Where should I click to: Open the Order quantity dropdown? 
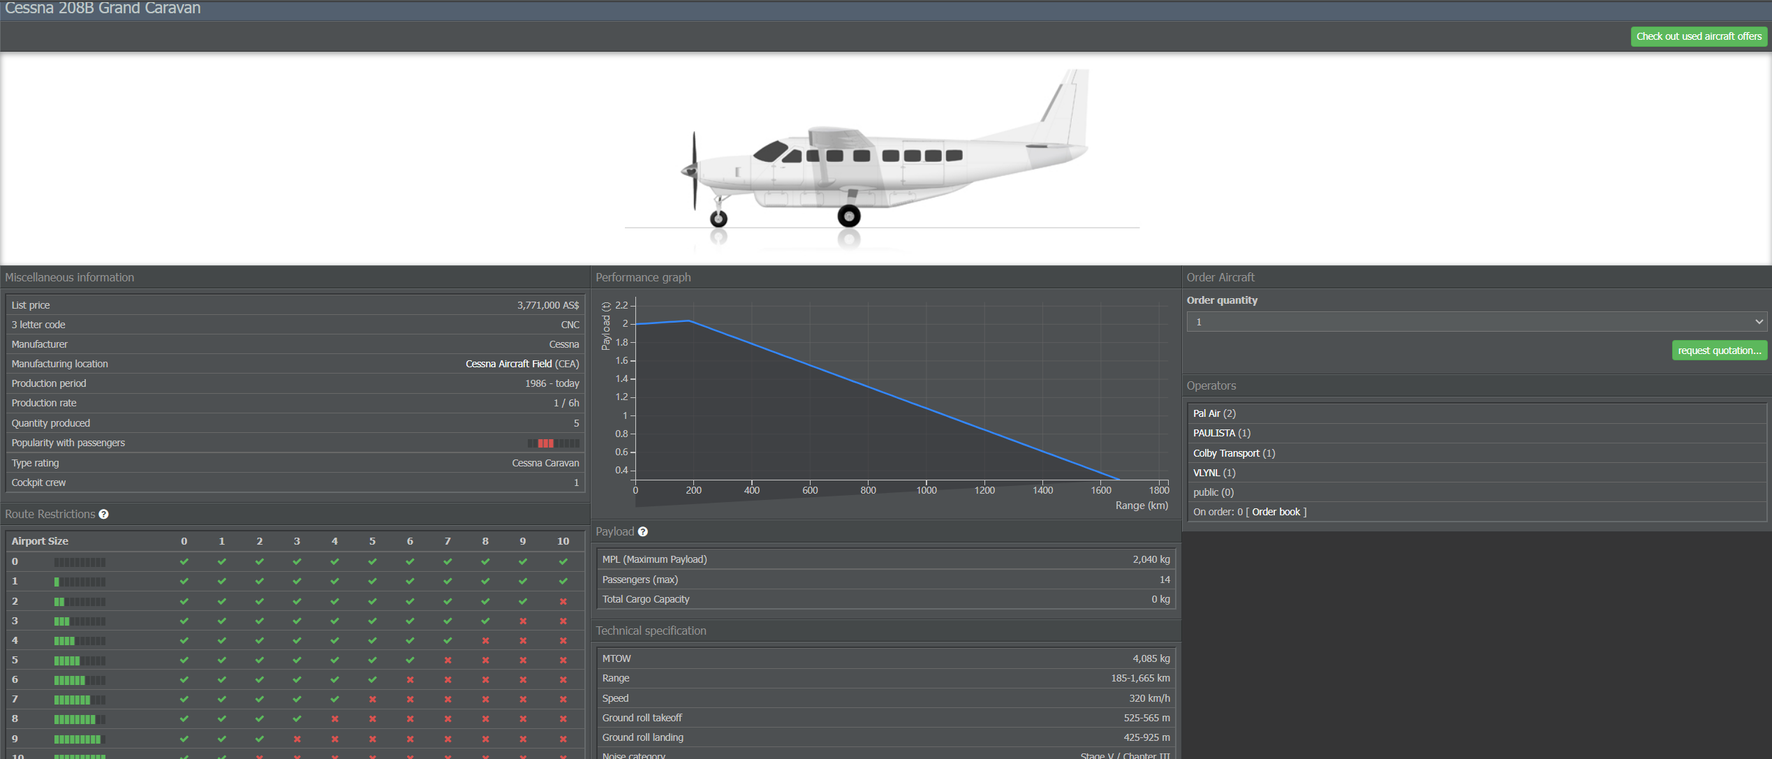tap(1477, 322)
